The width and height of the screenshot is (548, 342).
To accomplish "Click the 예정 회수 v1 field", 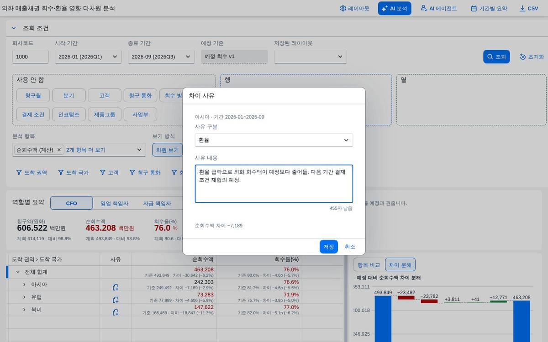I will 234,57.
